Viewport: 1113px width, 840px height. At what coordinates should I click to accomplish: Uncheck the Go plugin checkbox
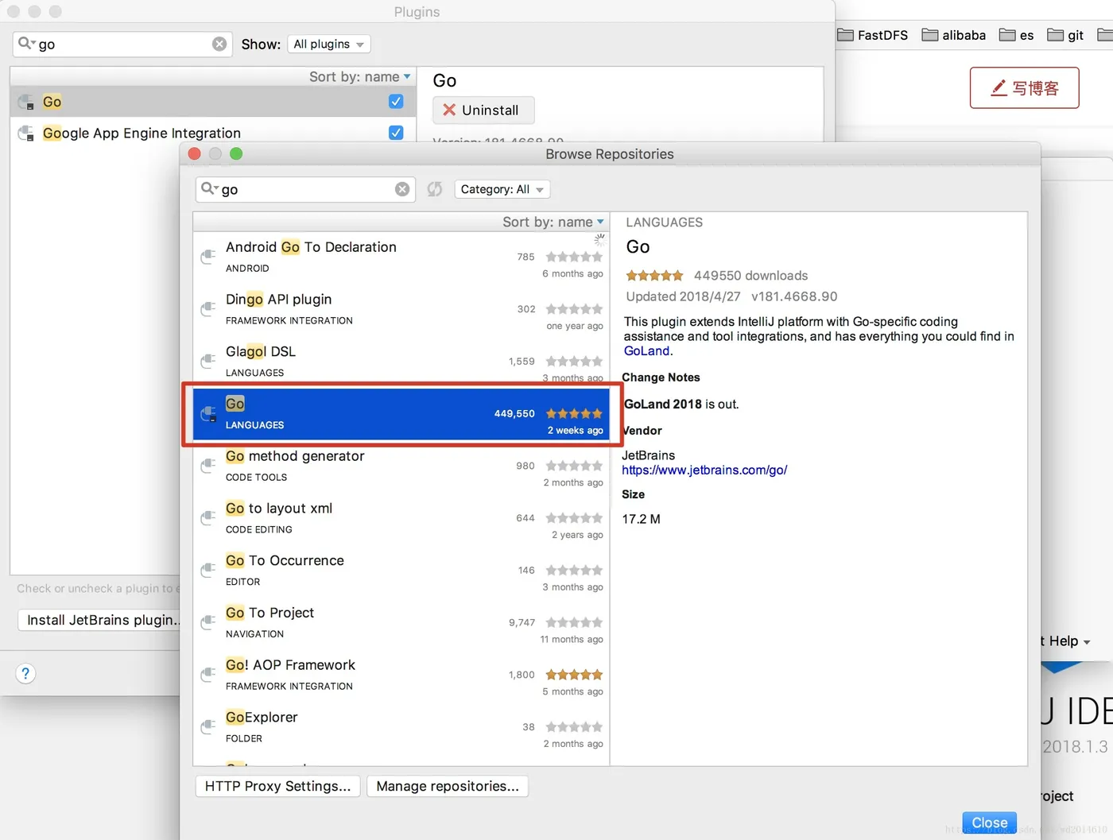point(396,101)
